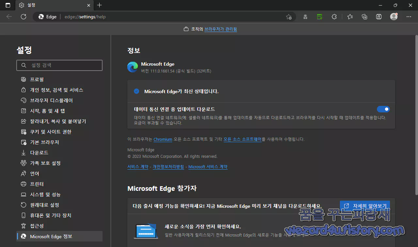Click the laptop illustration in Insider section

tap(146, 231)
